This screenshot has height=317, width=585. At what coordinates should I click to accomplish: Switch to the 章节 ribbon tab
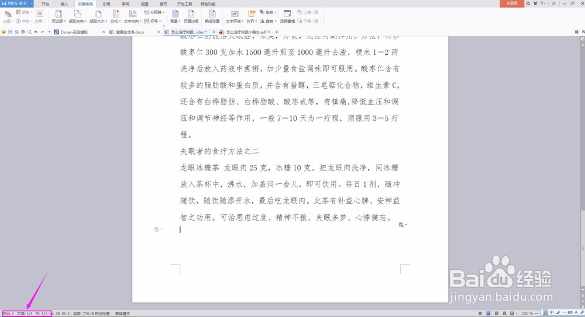163,4
